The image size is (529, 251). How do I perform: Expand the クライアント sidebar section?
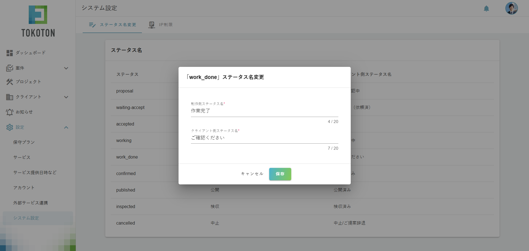tap(66, 97)
